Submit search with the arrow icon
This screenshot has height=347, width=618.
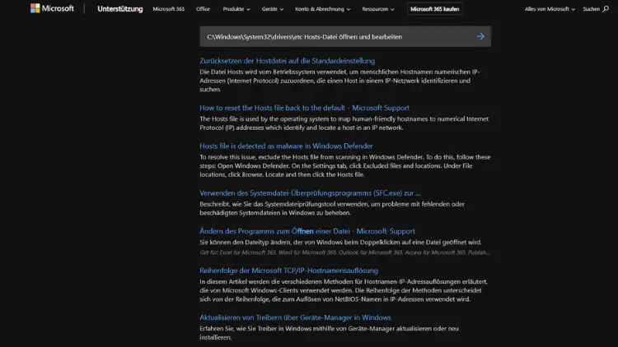(x=480, y=36)
